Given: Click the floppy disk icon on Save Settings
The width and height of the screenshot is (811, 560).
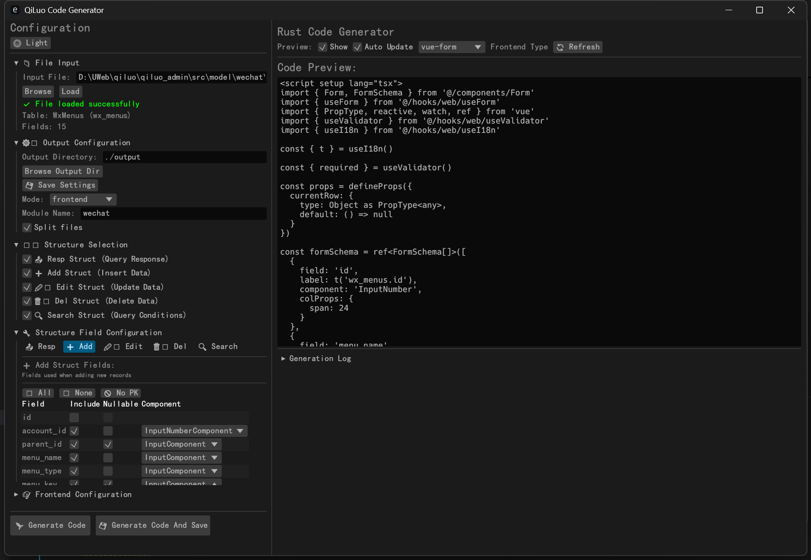Looking at the screenshot, I should pyautogui.click(x=29, y=185).
